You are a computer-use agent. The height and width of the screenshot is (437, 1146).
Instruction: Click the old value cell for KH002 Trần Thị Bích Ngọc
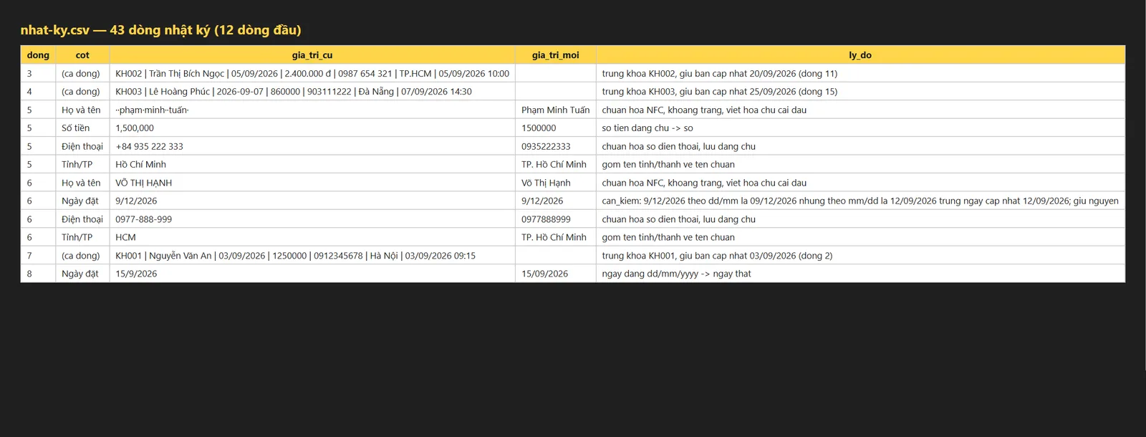click(312, 74)
